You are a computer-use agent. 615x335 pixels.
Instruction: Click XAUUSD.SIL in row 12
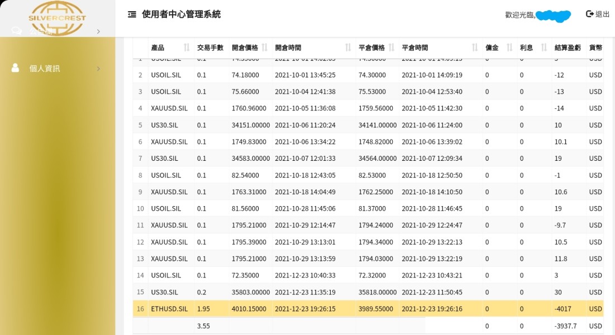pyautogui.click(x=169, y=242)
